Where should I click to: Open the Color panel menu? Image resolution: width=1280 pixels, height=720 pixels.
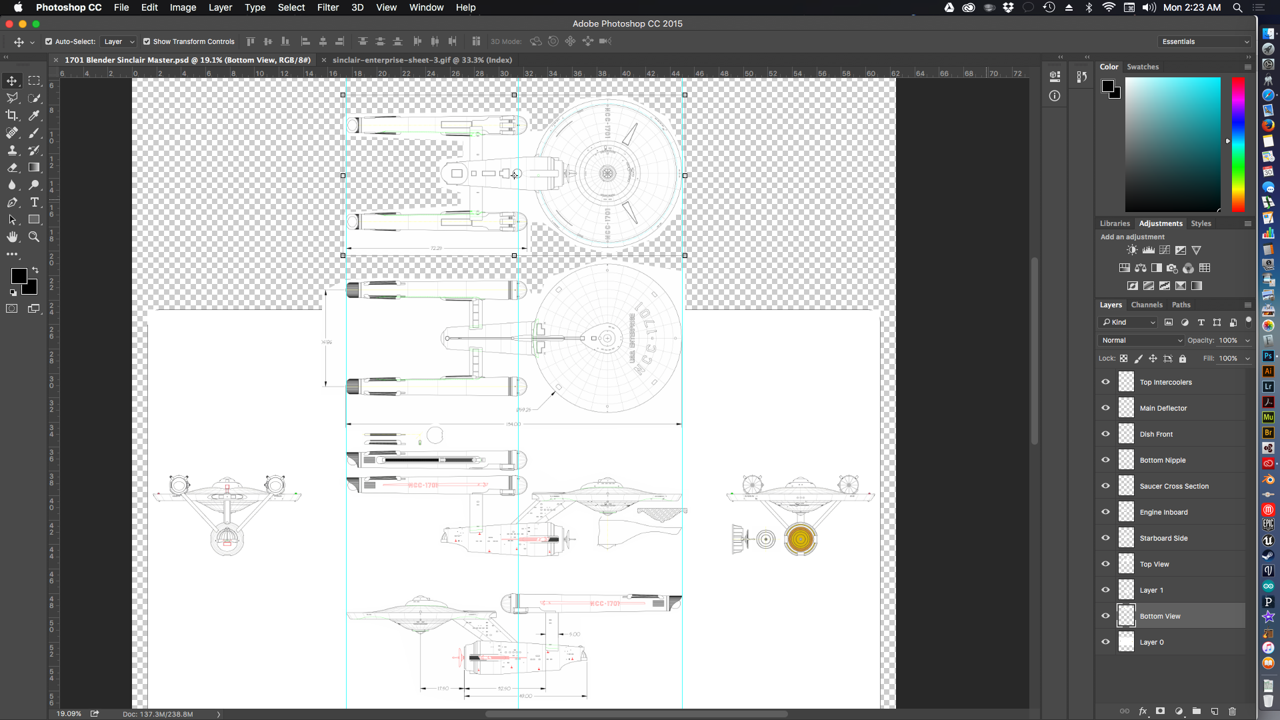pyautogui.click(x=1248, y=67)
